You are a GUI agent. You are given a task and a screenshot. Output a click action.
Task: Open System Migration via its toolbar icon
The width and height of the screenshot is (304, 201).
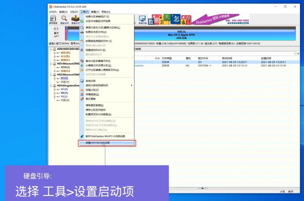coord(142,19)
